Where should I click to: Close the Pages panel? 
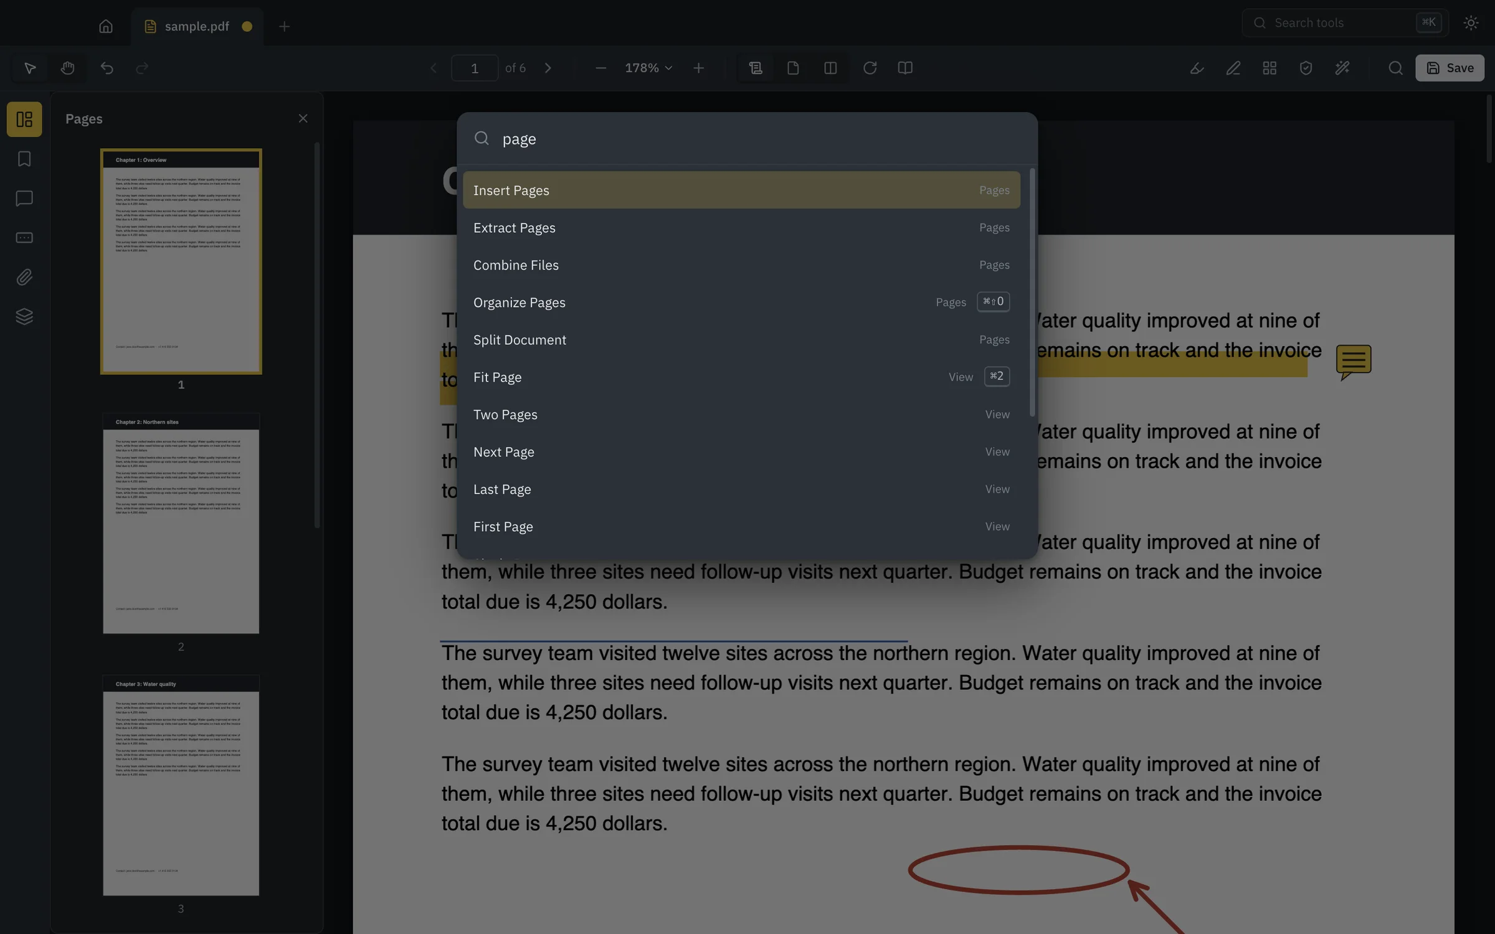(x=303, y=118)
